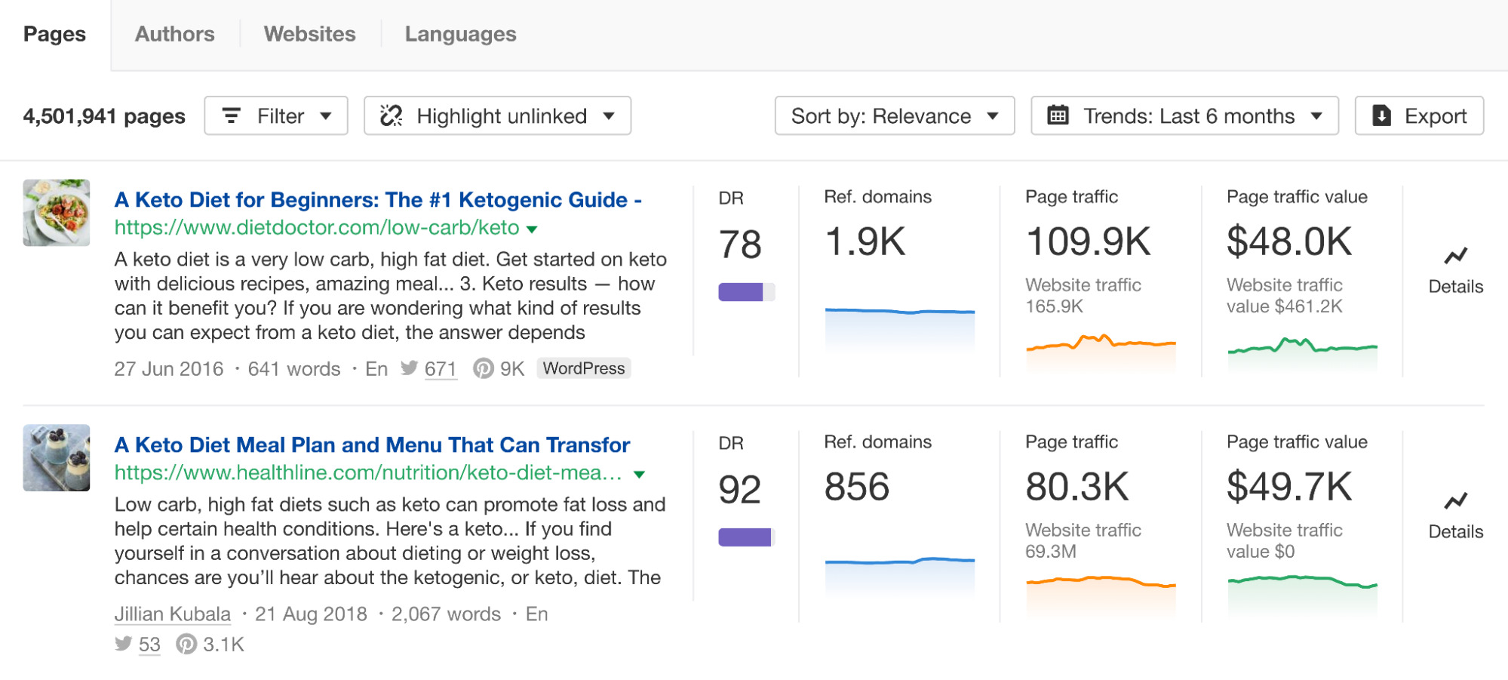The width and height of the screenshot is (1508, 680).
Task: Open the green arrow menu beside the dietdoctor URL
Action: tap(533, 229)
